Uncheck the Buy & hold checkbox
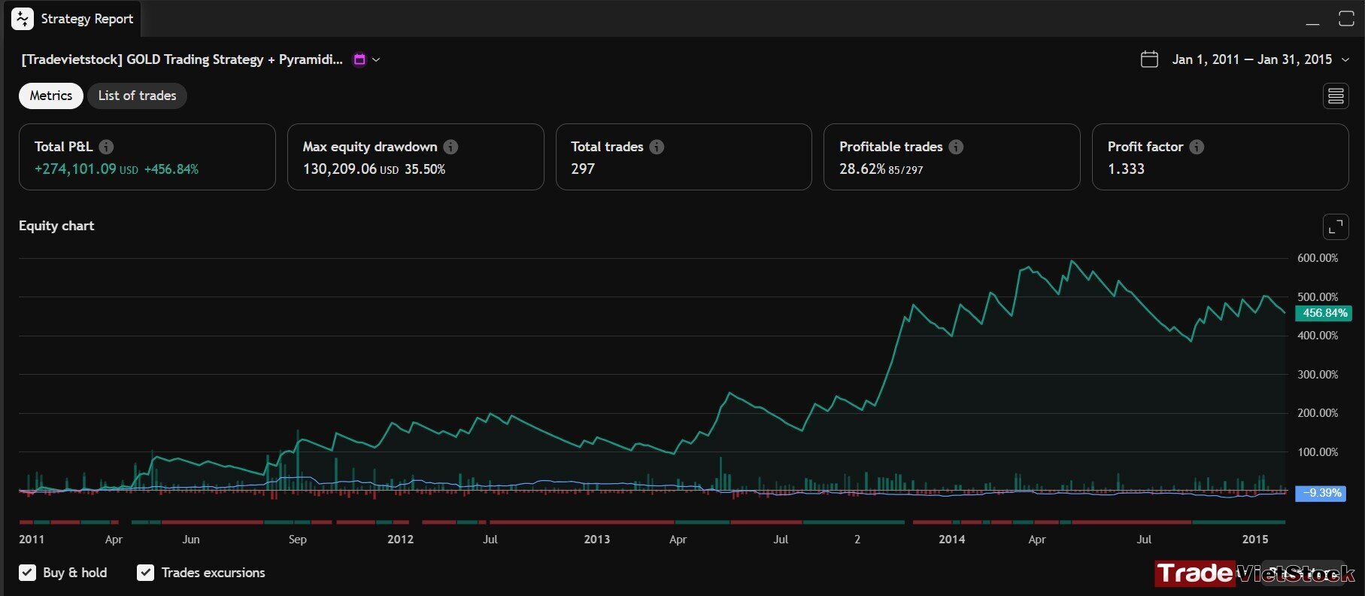The width and height of the screenshot is (1365, 596). 27,573
